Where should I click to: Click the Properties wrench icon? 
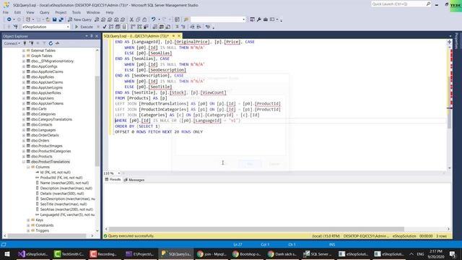[258, 19]
